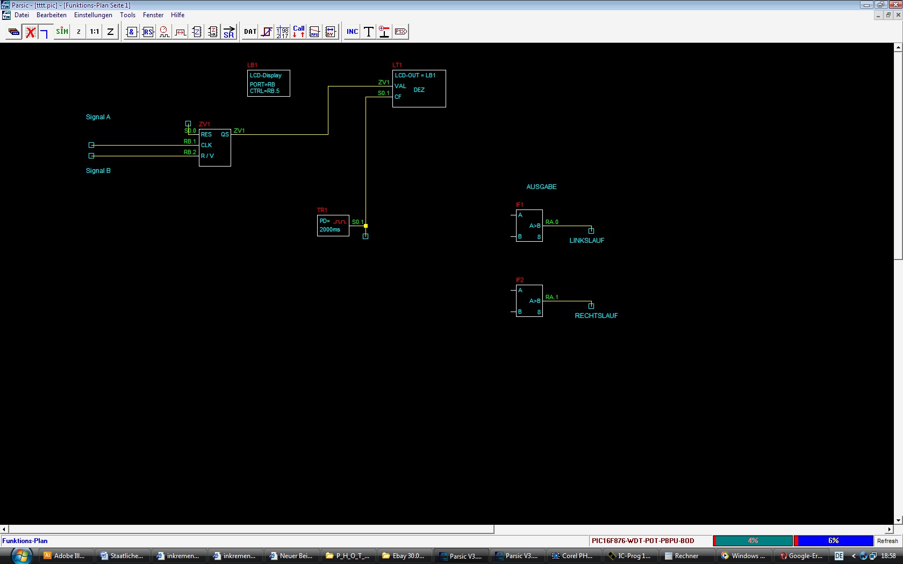Insert an AND logic gate block

pyautogui.click(x=132, y=32)
